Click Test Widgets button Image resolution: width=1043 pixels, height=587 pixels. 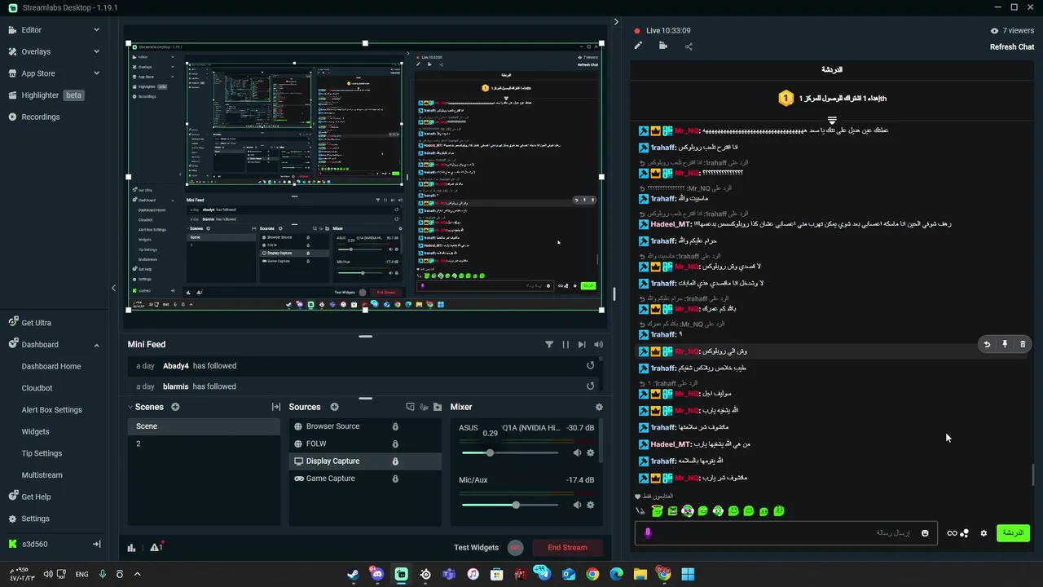coord(476,547)
